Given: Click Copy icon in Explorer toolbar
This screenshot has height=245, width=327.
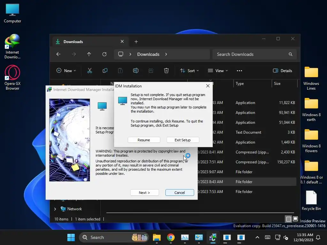Looking at the screenshot, I should [x=105, y=71].
